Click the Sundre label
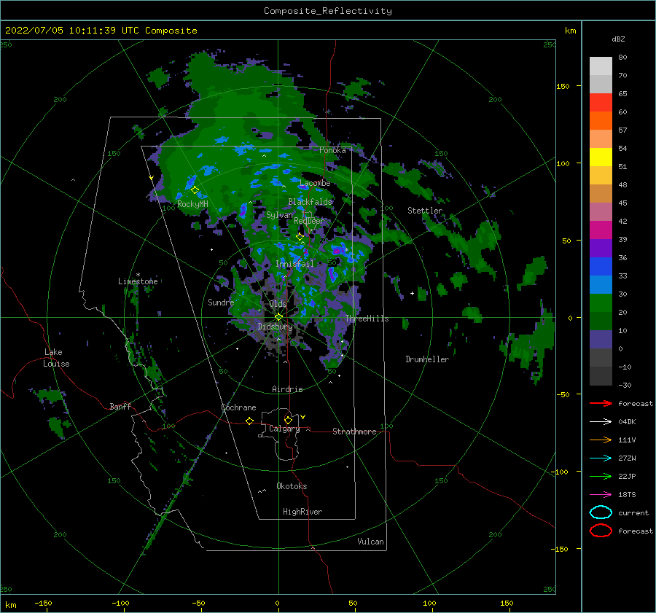Viewport: 656px width, 613px height. point(221,302)
